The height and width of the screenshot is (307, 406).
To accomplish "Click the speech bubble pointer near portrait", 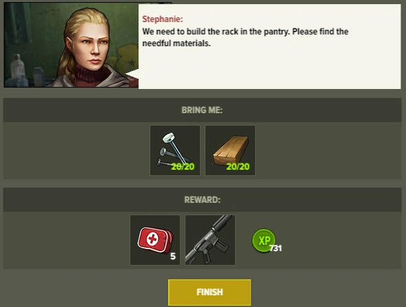I will pyautogui.click(x=132, y=75).
